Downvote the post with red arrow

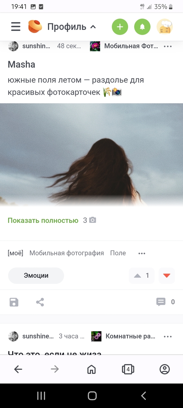[167, 276]
